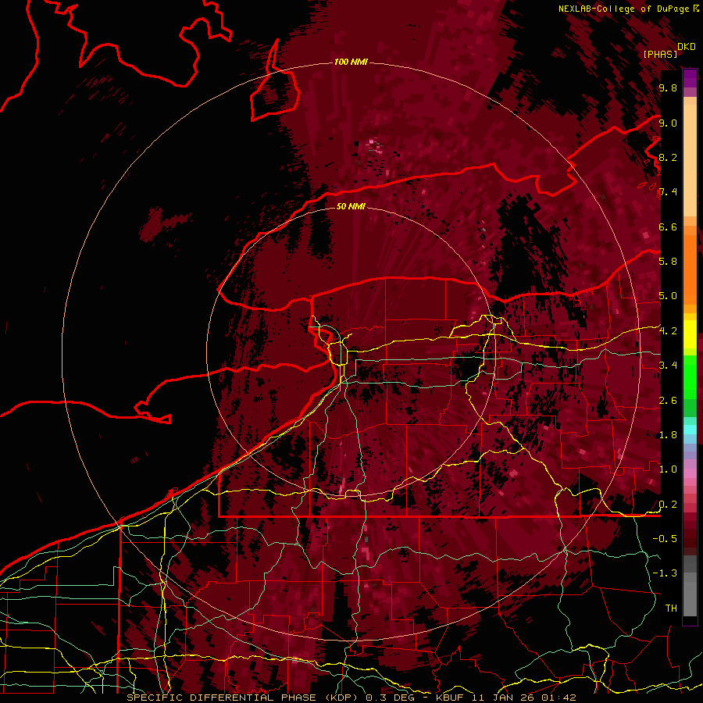
Task: Click the cyan segment of the color bar
Action: [x=690, y=429]
